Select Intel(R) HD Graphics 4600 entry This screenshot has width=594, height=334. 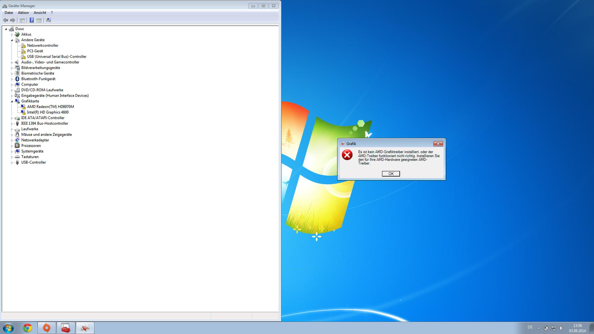[48, 112]
